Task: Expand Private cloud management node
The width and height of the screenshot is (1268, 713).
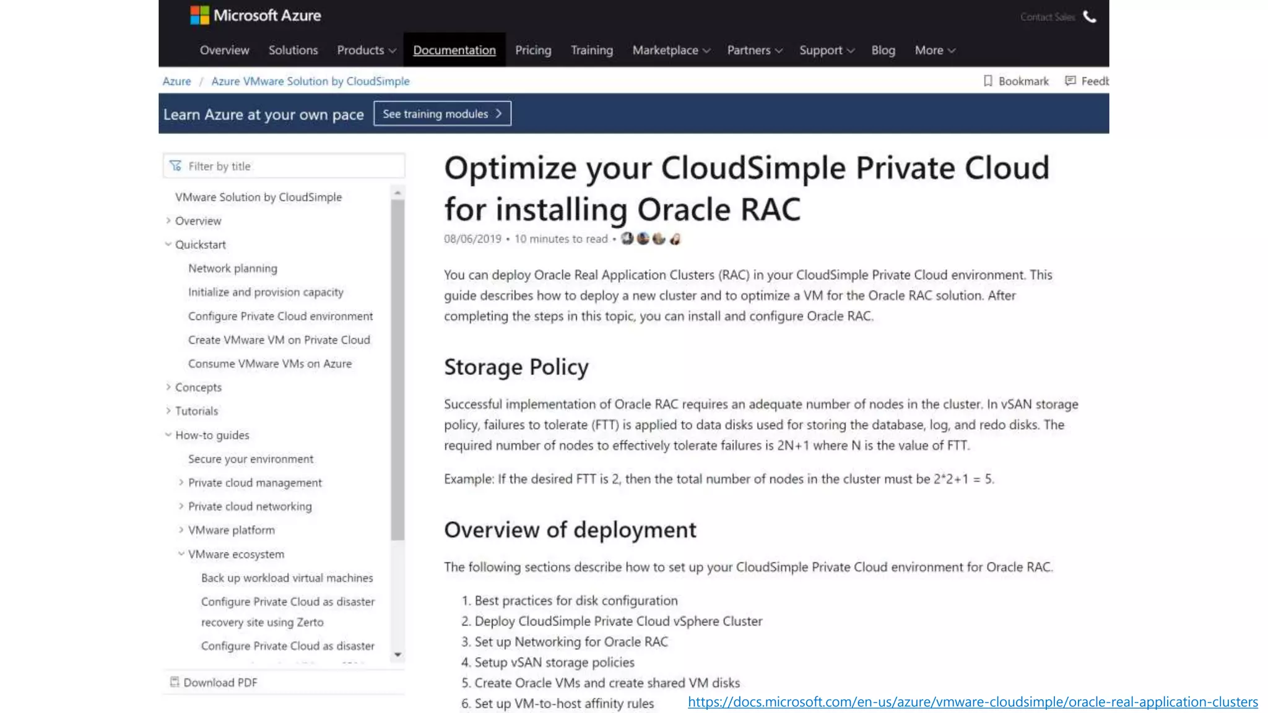Action: [x=181, y=482]
